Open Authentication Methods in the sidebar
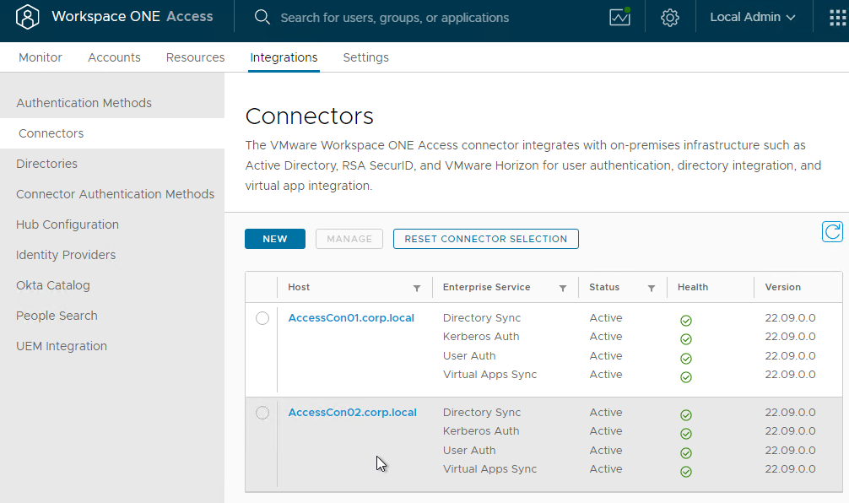The width and height of the screenshot is (849, 503). tap(112, 103)
